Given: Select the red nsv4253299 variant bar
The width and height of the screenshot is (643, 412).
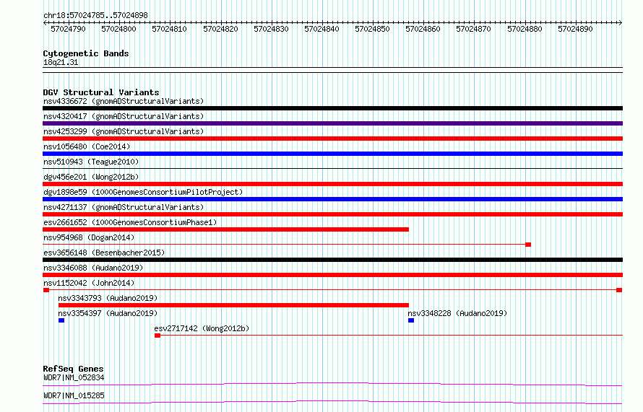Looking at the screenshot, I should point(332,139).
